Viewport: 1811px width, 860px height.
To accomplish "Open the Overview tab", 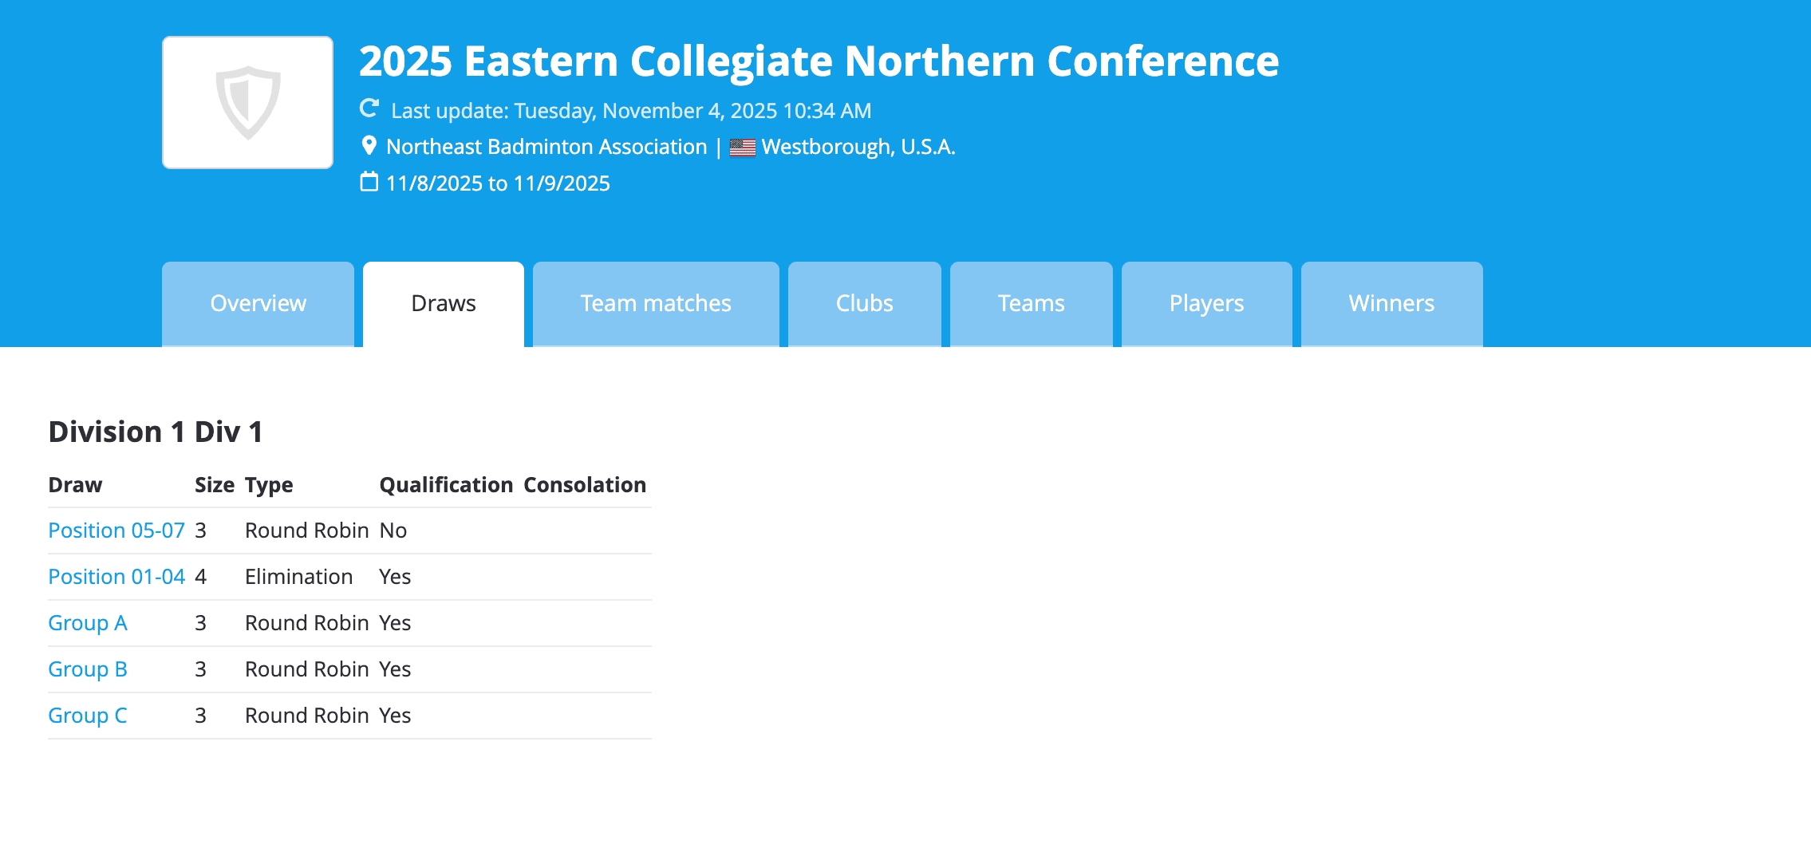I will tap(258, 303).
